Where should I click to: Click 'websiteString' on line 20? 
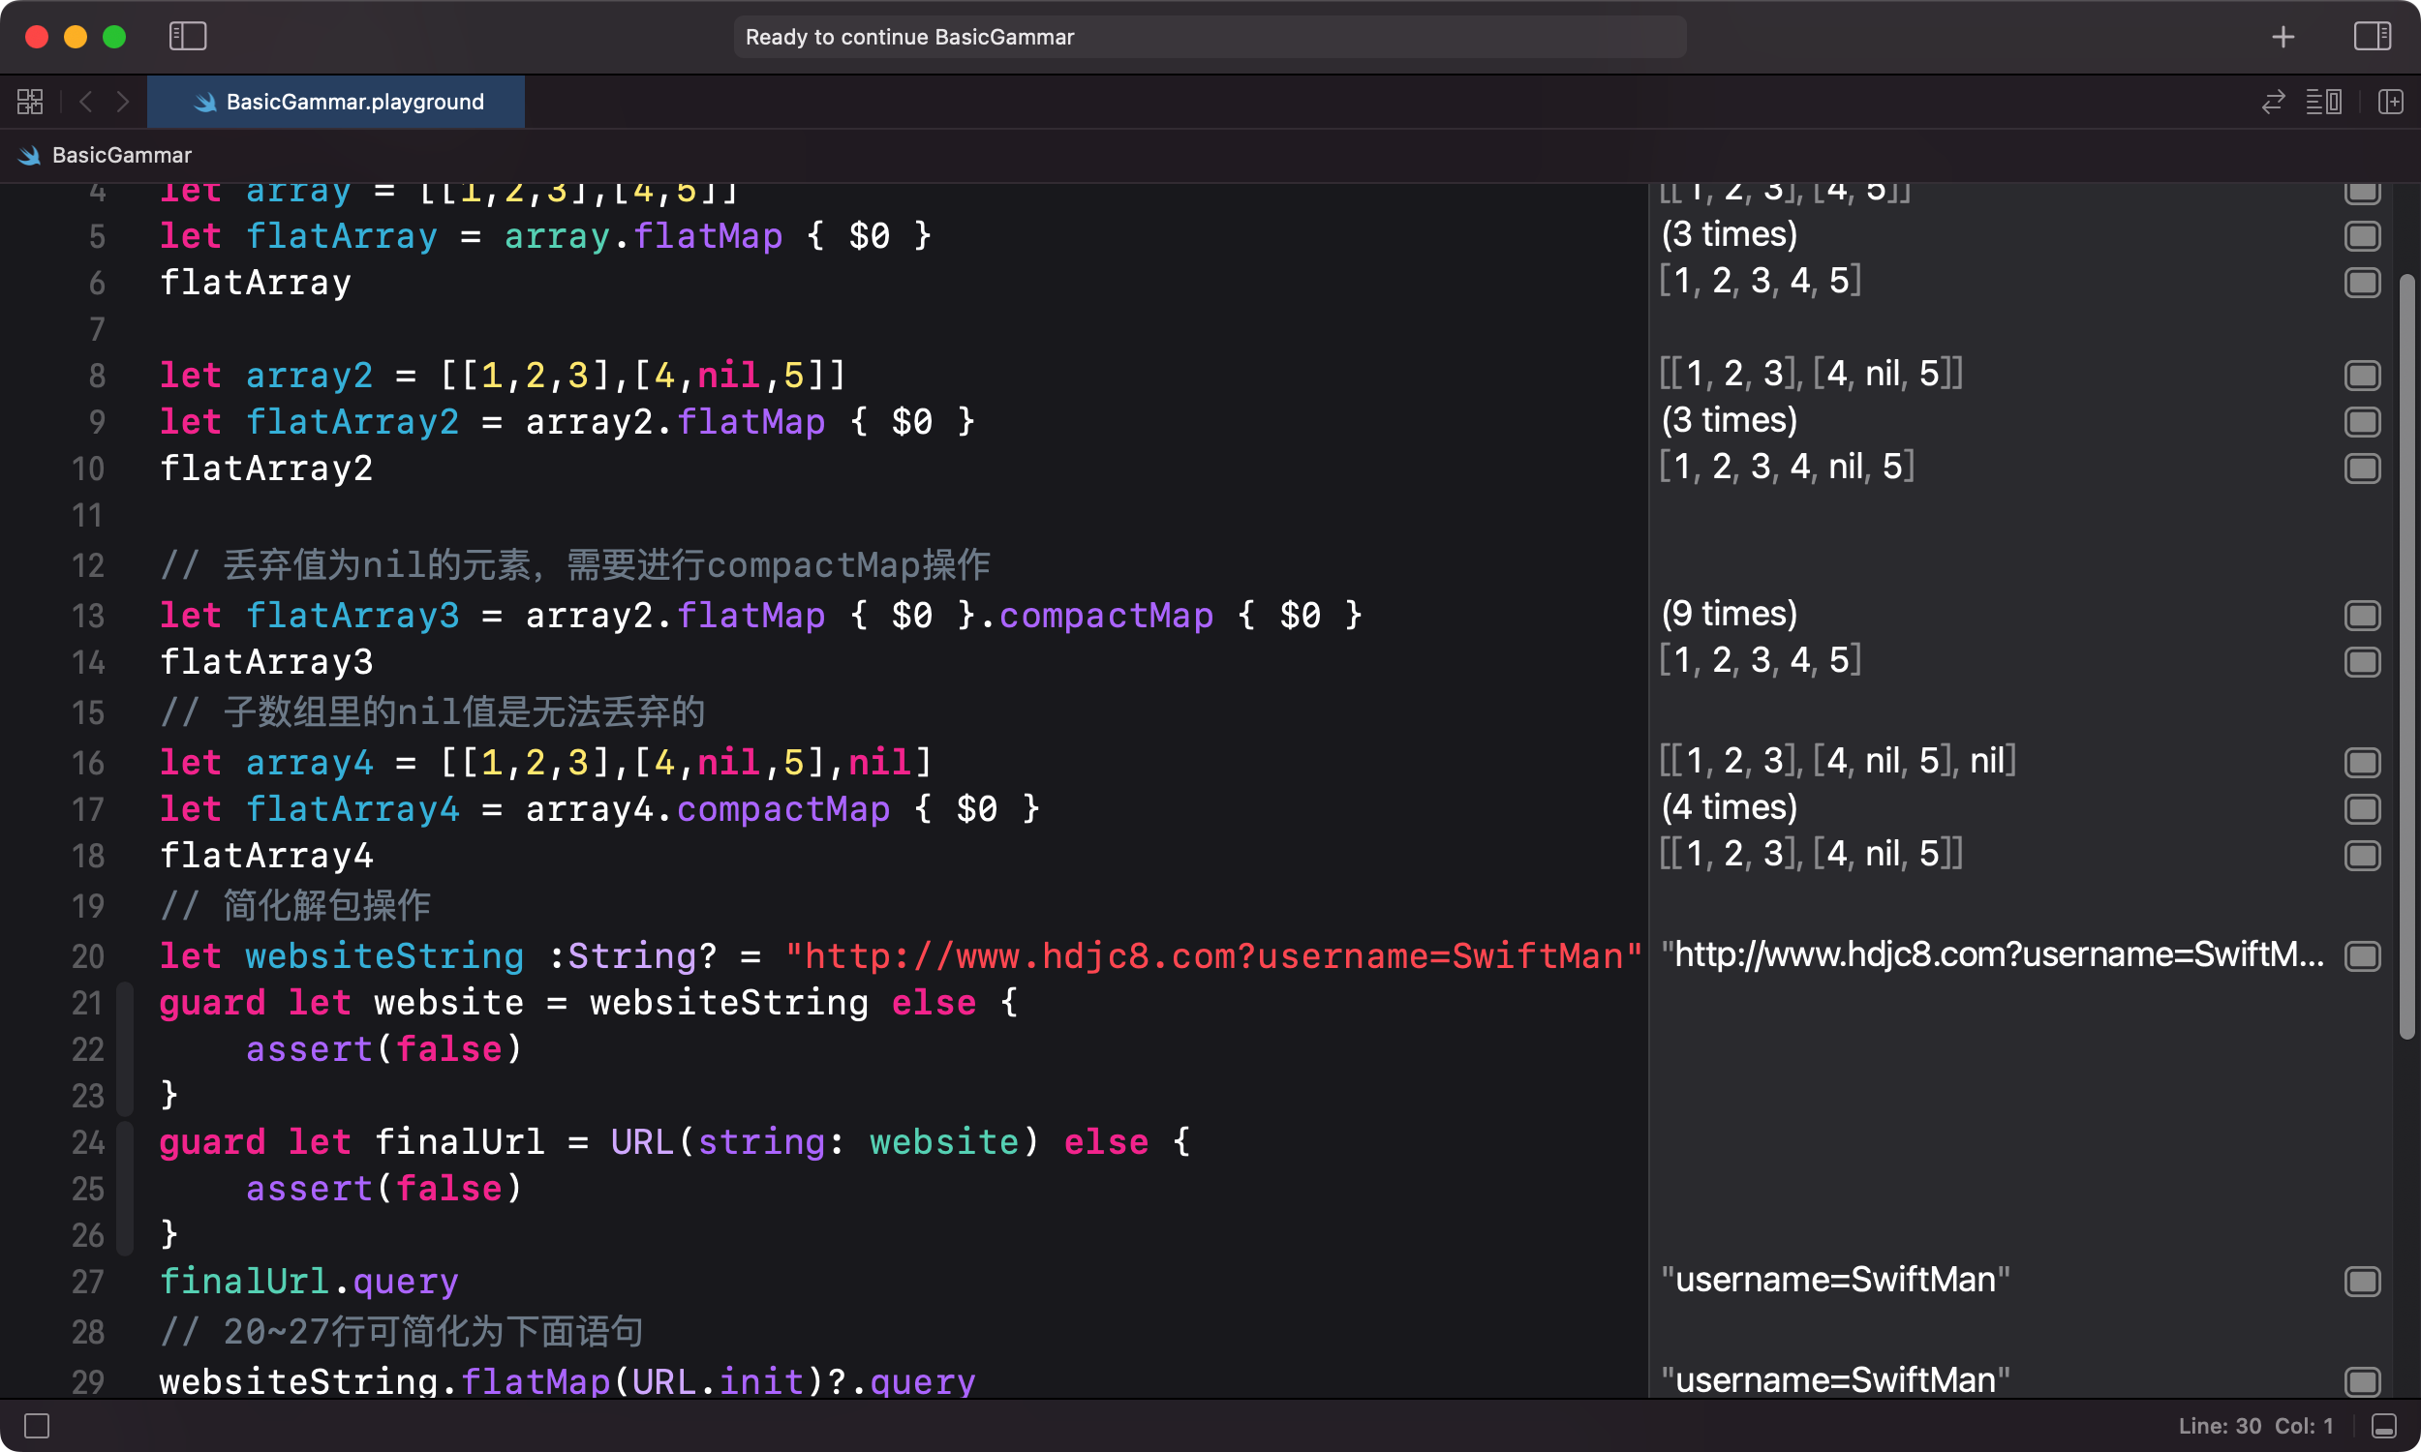384,956
